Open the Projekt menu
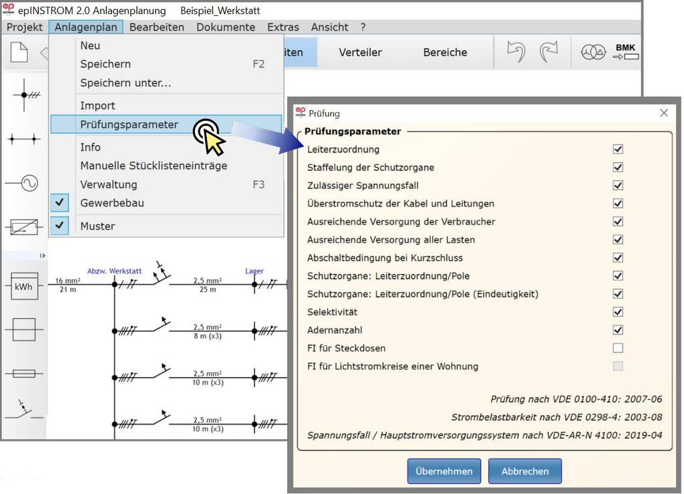Viewport: 684px width, 494px height. [25, 27]
